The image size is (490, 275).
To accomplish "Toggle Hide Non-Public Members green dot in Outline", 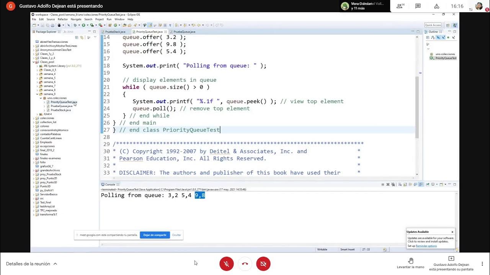I will coord(448,37).
